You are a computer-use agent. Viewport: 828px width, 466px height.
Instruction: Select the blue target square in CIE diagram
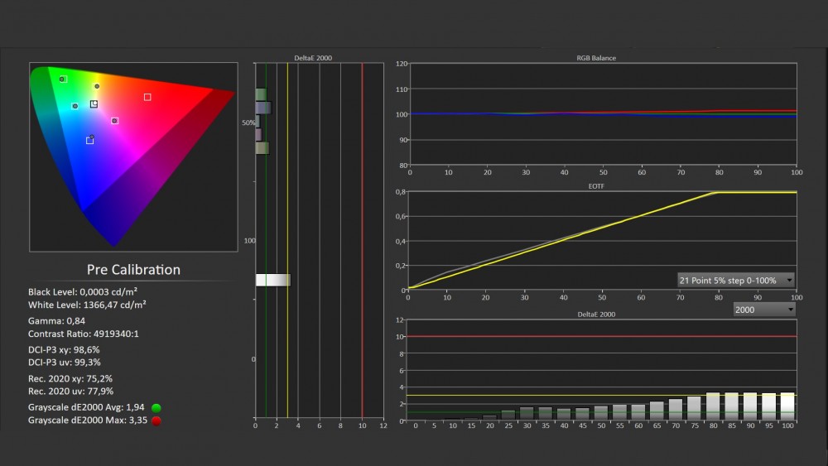point(89,140)
